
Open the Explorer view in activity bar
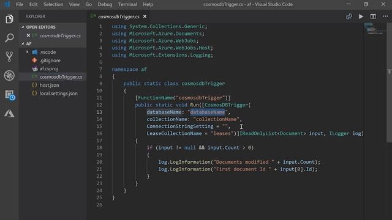point(9,19)
